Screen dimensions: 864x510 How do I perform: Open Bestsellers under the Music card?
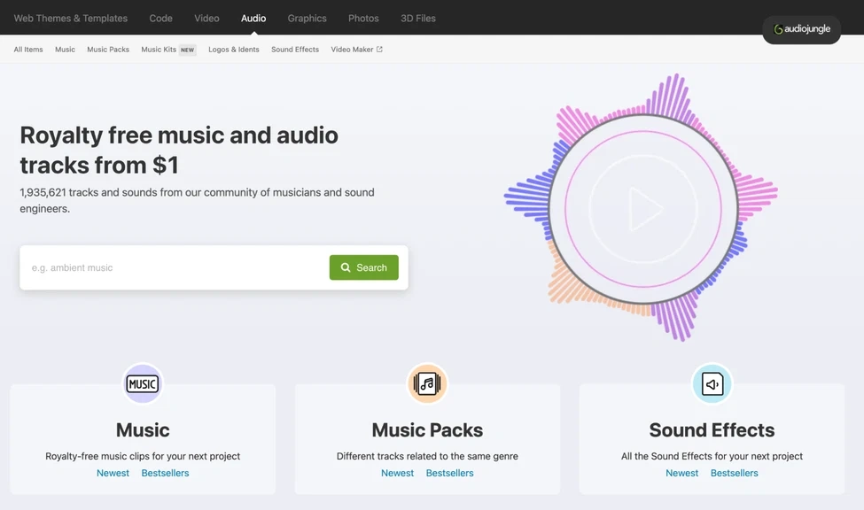(x=166, y=473)
